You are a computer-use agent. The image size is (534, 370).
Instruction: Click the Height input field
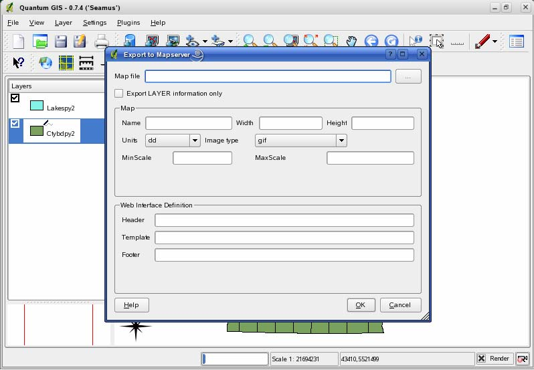pyautogui.click(x=383, y=123)
